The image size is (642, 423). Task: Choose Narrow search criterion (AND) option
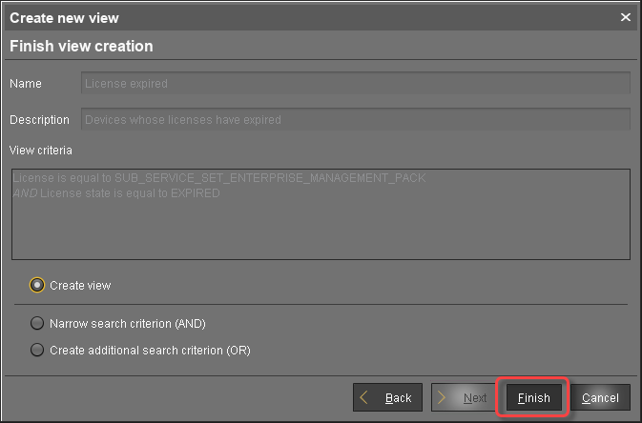coord(37,323)
